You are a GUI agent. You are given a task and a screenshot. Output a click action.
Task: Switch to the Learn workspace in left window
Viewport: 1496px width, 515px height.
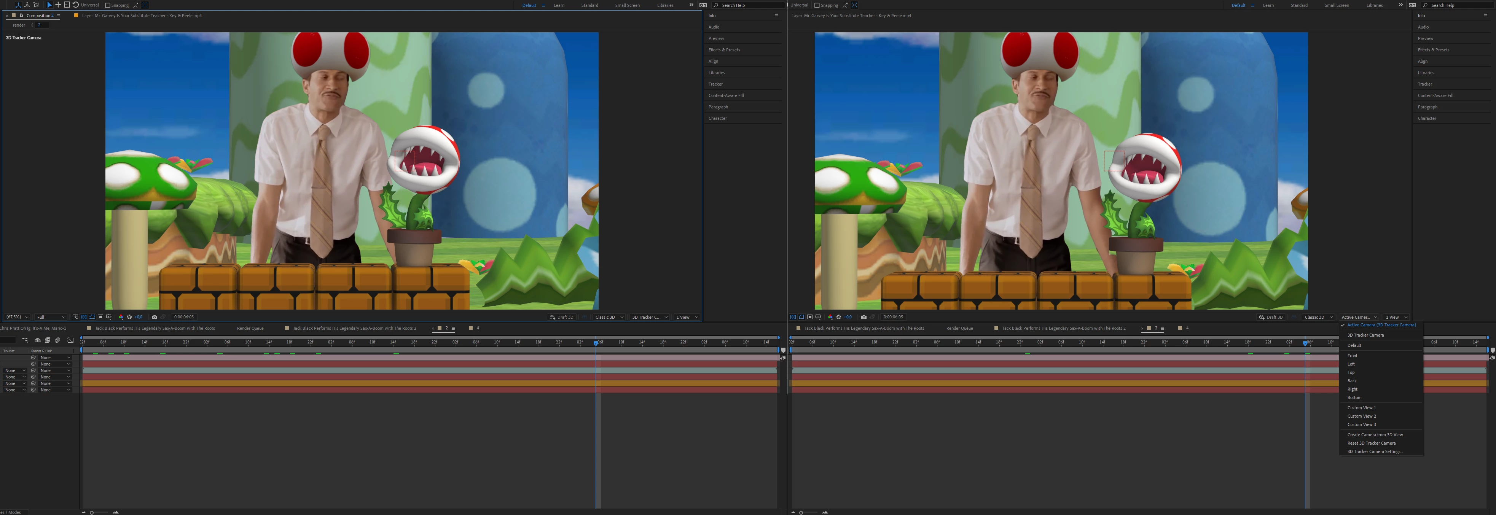559,5
